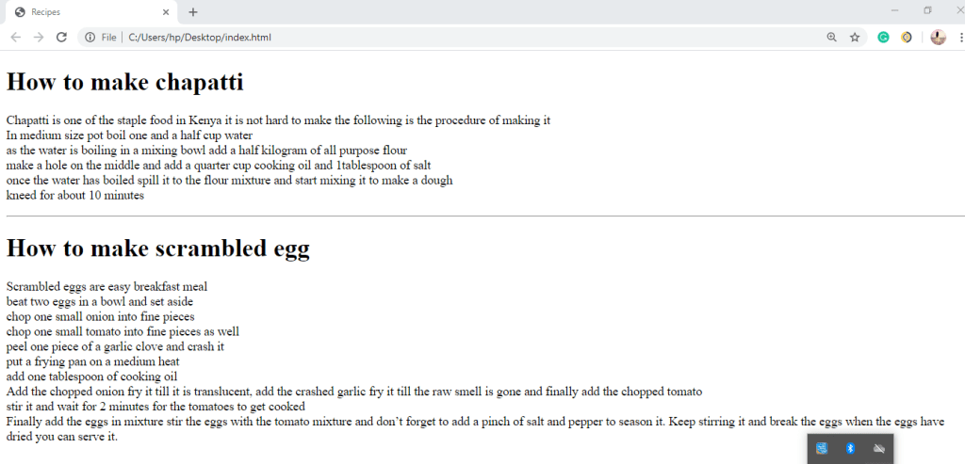Reload the page with the refresh icon
Viewport: 965px width, 464px height.
point(61,38)
